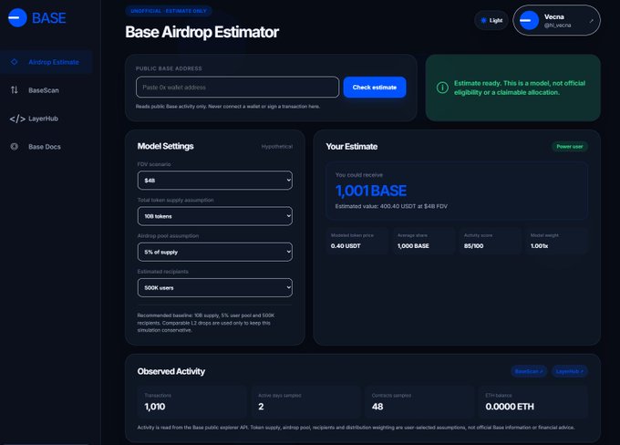Open the 5% of supply dropdown
This screenshot has height=445, width=620.
[x=215, y=252]
